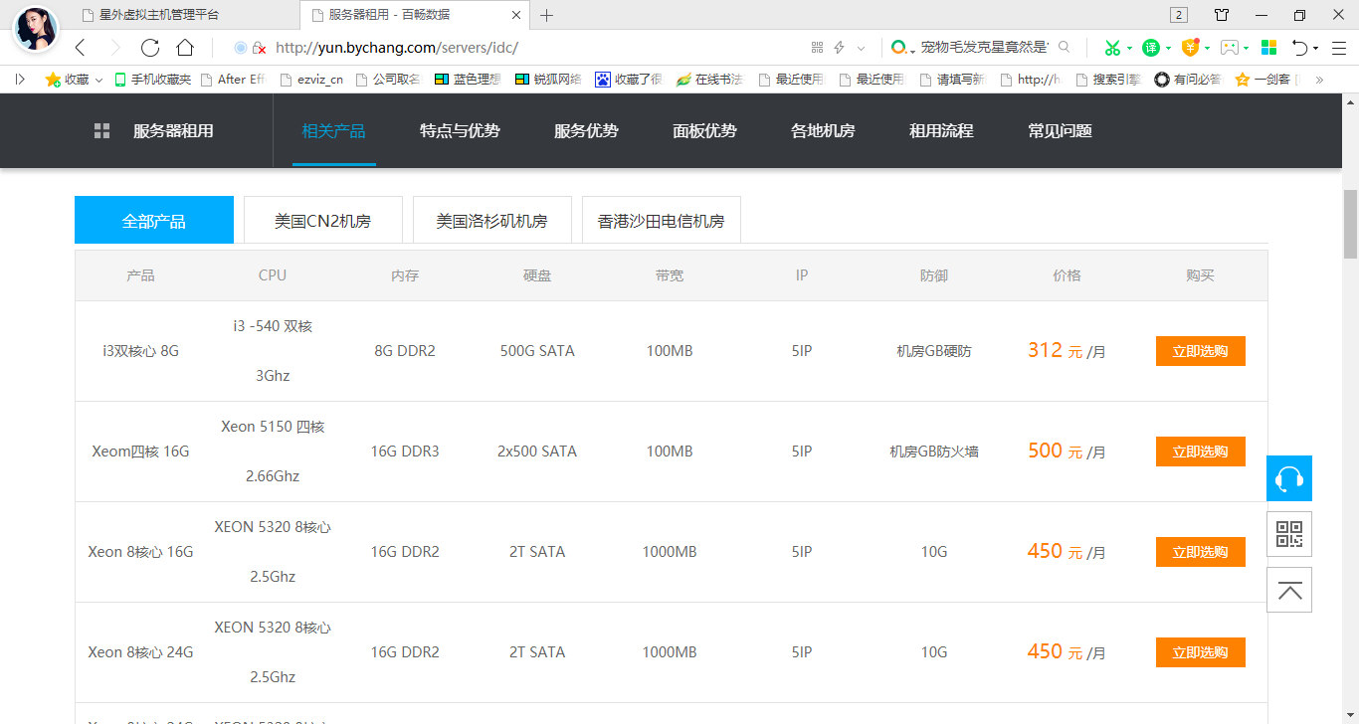
Task: Click the browser reload page icon
Action: coord(150,48)
